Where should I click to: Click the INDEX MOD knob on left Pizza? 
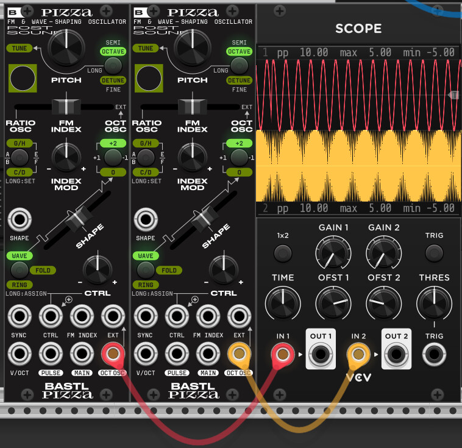(66, 157)
